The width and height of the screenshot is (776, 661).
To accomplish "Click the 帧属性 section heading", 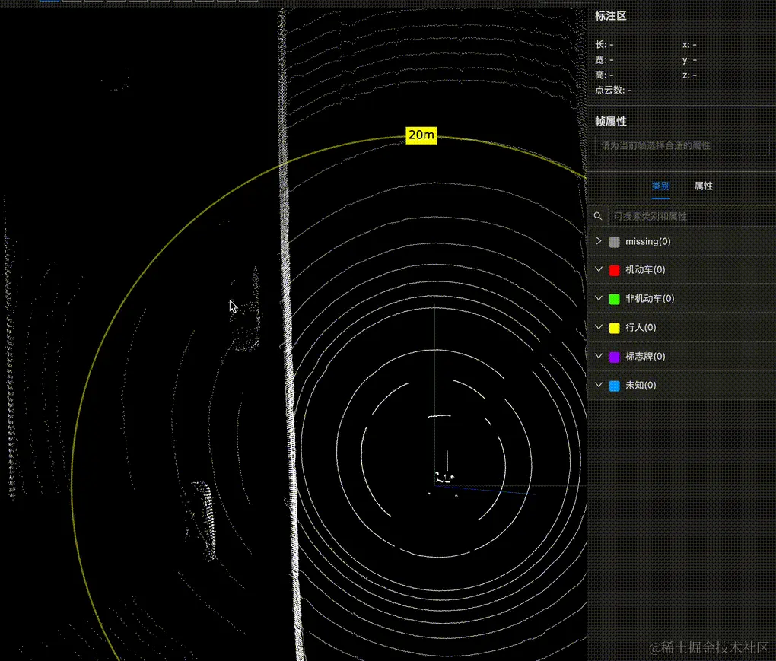I will tap(611, 122).
